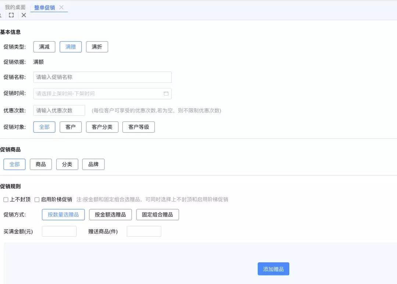Tick the 启用阶梯促销 checkbox
The width and height of the screenshot is (397, 284).
37,200
